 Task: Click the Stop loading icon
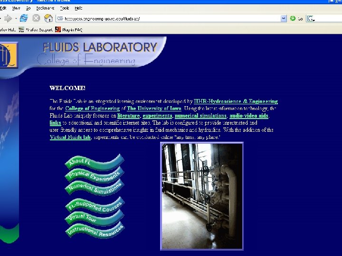click(x=36, y=18)
